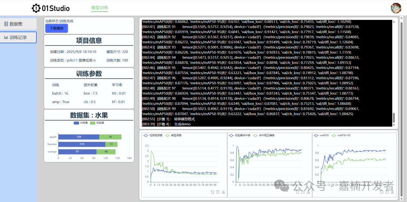This screenshot has width=407, height=202.
Task: Click area zoom icon on mAP chart
Action: pos(381,192)
